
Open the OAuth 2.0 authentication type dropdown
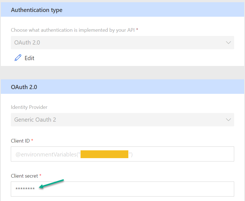[x=122, y=43]
